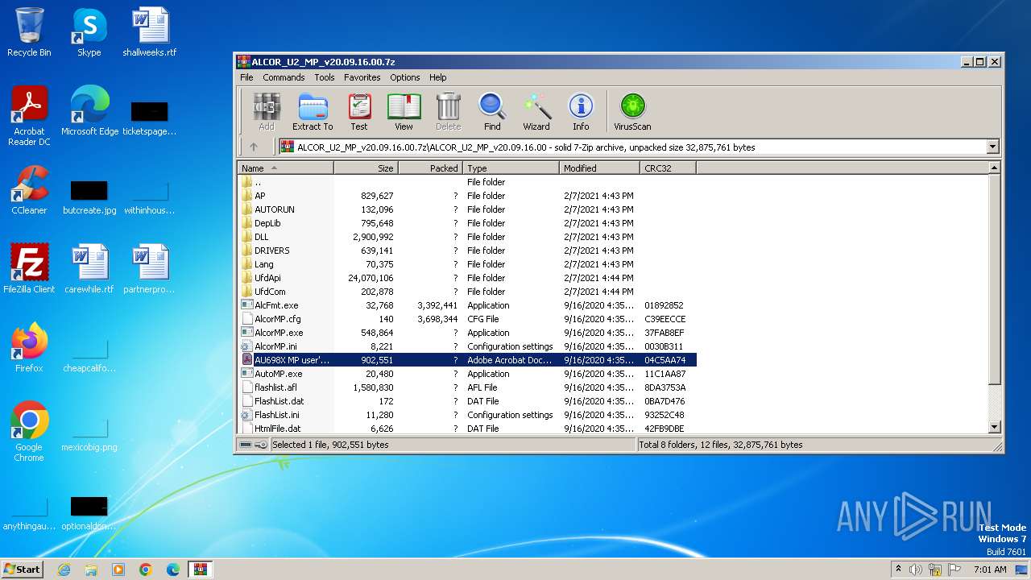
Task: Click the file list scroll down arrow
Action: click(x=994, y=428)
